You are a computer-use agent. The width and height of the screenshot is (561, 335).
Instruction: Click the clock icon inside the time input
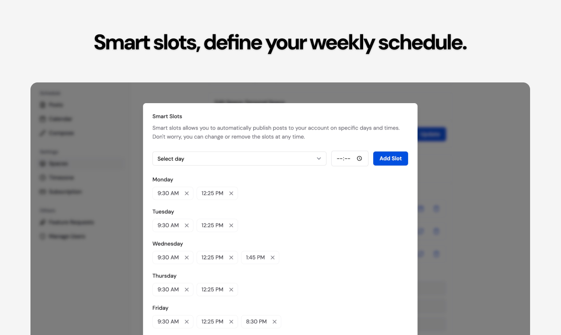click(359, 158)
